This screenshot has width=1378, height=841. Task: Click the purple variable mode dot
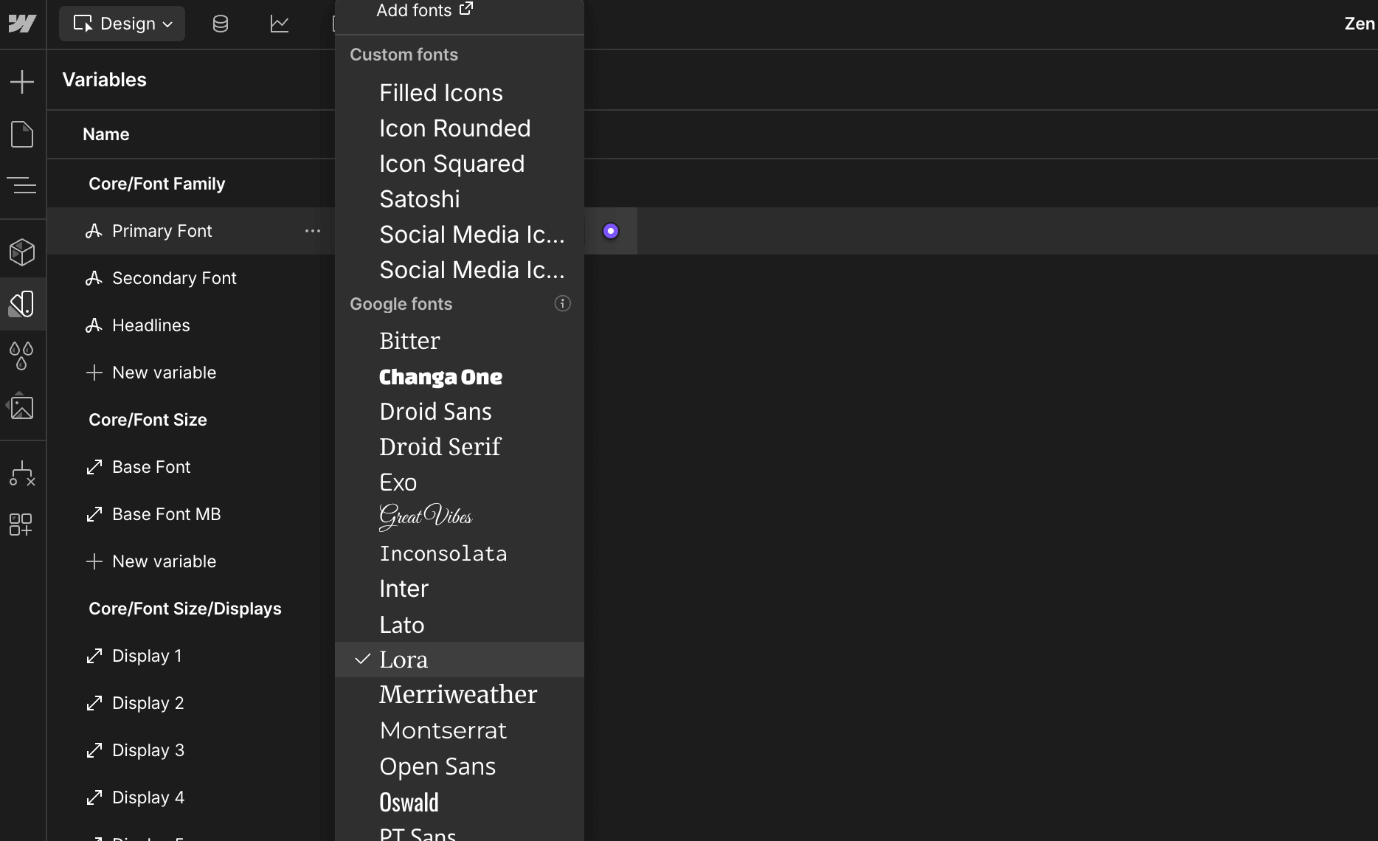611,231
